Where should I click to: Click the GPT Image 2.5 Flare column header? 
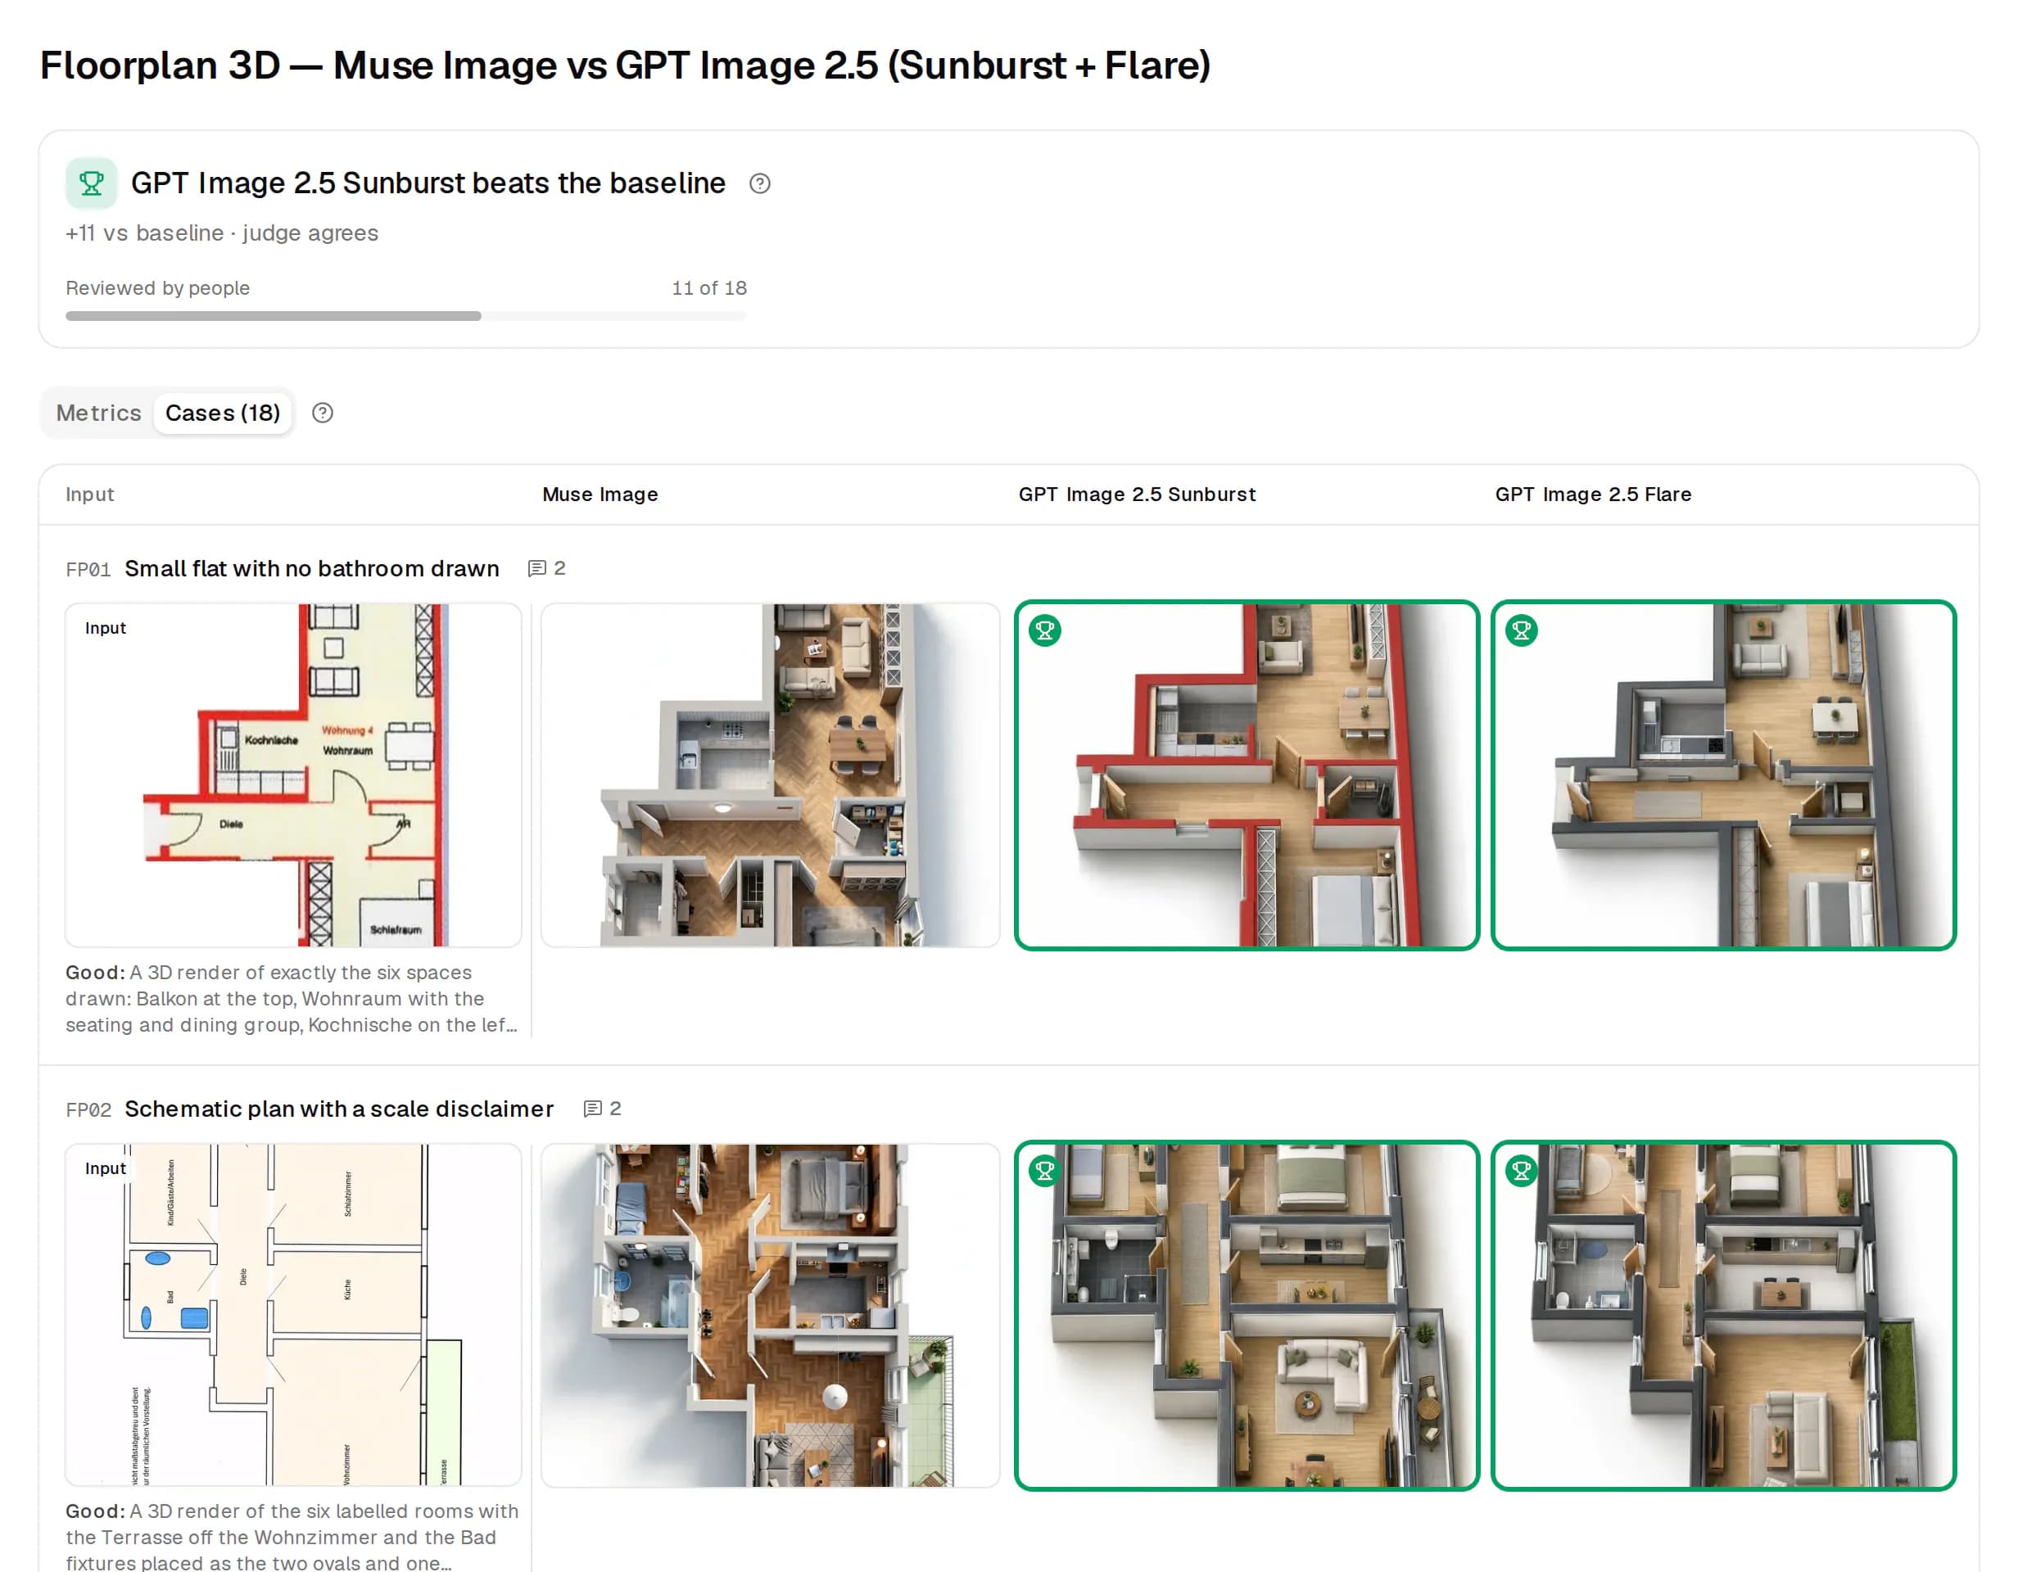[x=1594, y=495]
